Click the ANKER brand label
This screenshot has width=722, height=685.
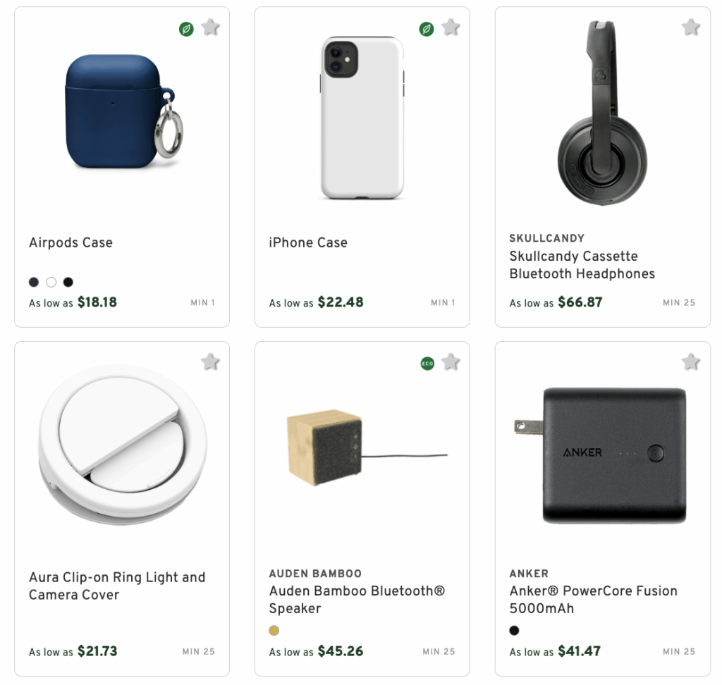[529, 574]
